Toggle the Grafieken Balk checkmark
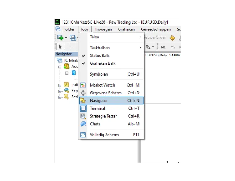This screenshot has width=235, height=181. [83, 63]
